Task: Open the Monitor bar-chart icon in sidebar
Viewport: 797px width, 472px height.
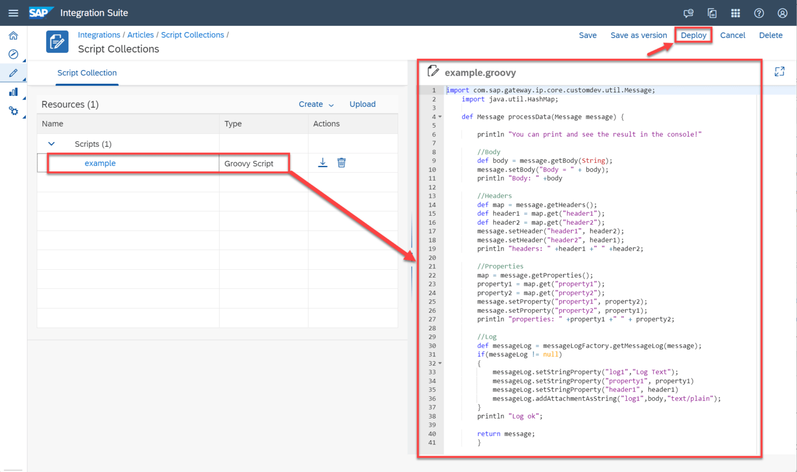Action: (13, 91)
